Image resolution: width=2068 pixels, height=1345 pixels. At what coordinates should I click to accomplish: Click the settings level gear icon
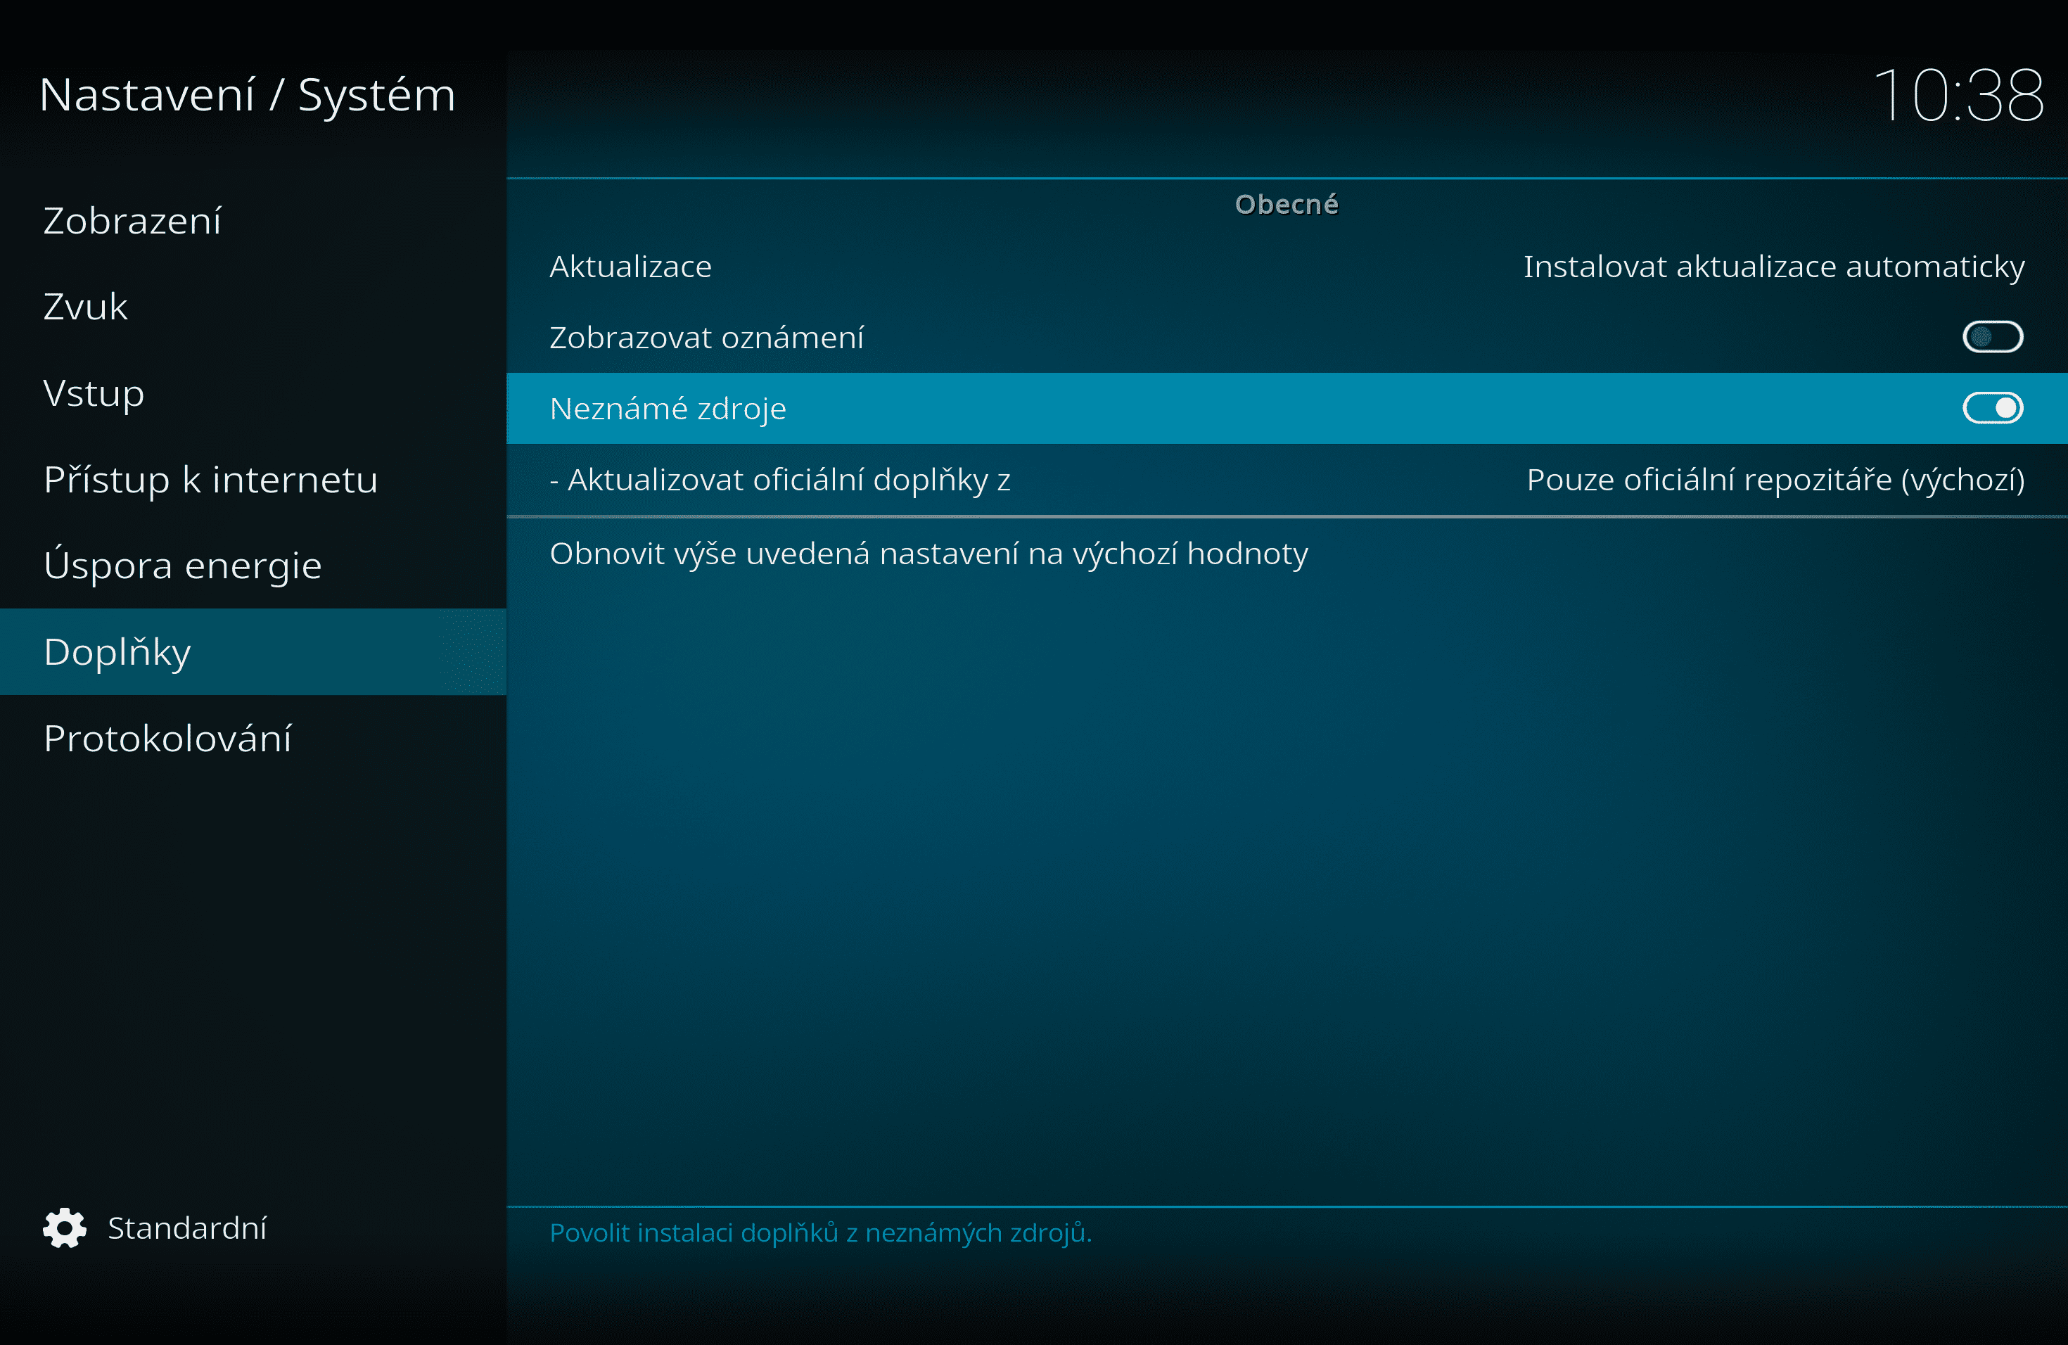[65, 1228]
